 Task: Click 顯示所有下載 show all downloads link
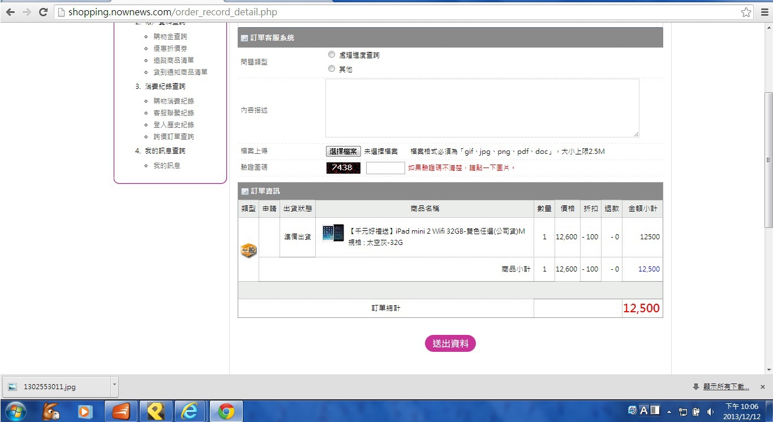(x=726, y=387)
